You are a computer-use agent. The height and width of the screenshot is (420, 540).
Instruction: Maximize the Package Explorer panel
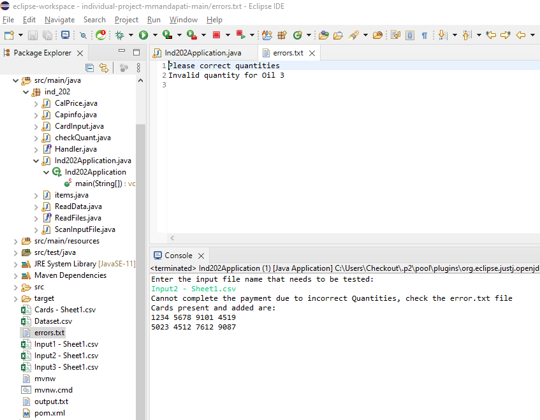tap(136, 52)
